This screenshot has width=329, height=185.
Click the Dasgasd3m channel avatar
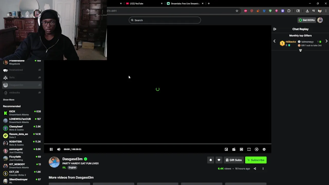[x=54, y=162]
